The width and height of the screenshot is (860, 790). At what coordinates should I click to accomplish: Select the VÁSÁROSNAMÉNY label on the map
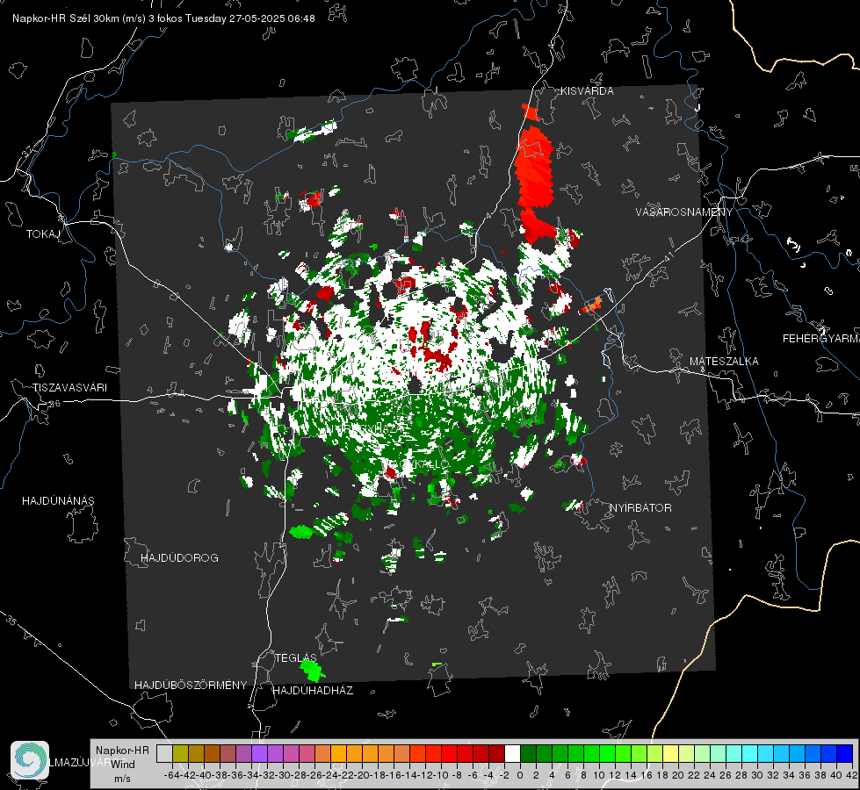684,212
